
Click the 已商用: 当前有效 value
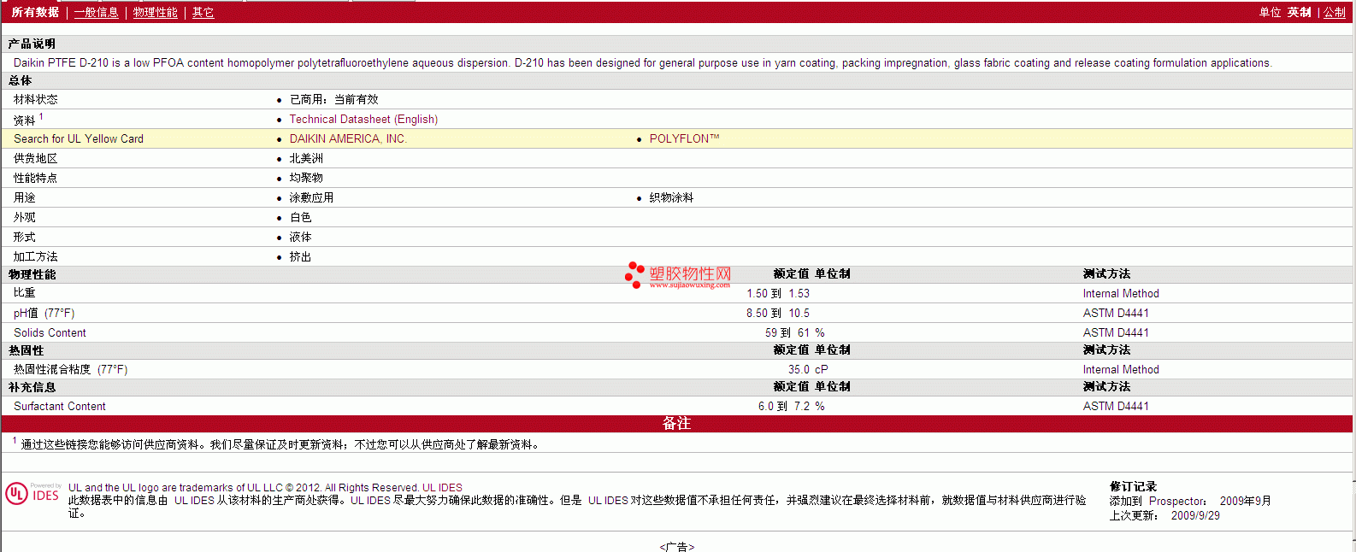(x=333, y=99)
